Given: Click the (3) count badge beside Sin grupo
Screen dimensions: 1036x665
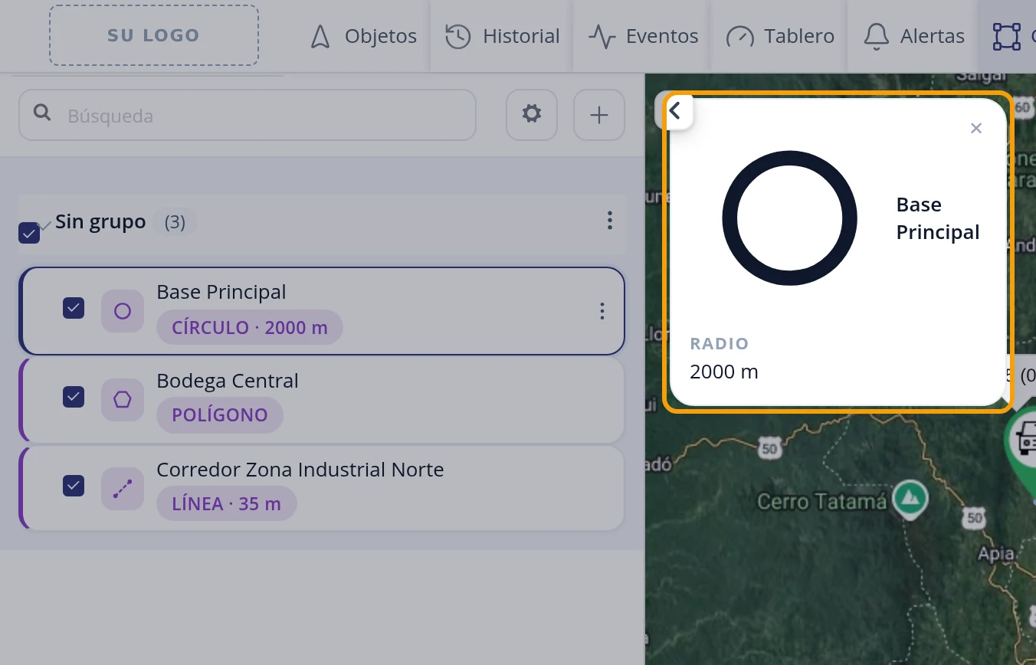Looking at the screenshot, I should coord(175,222).
